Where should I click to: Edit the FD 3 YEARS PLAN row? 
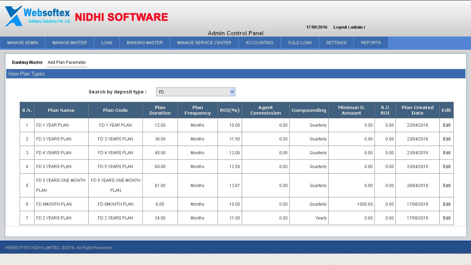[x=447, y=139]
